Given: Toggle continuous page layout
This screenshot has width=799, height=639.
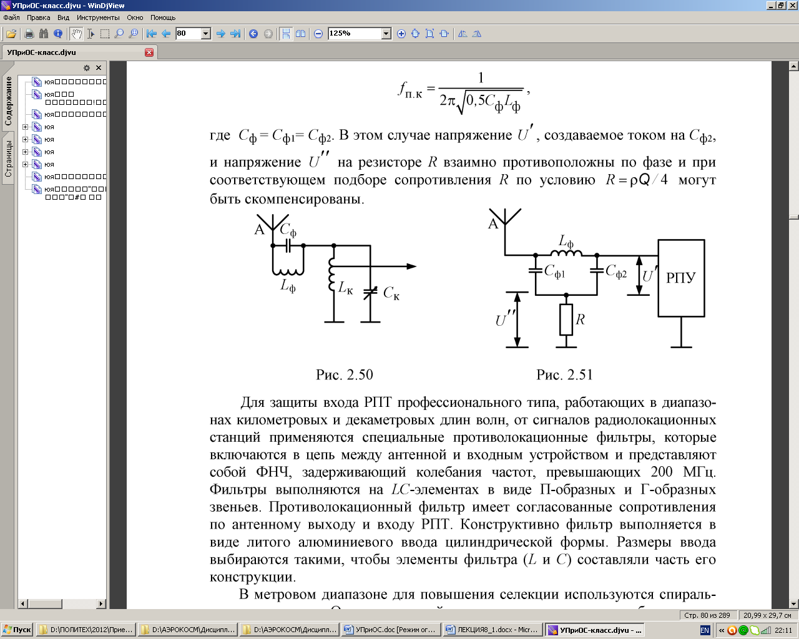Looking at the screenshot, I should pyautogui.click(x=286, y=34).
